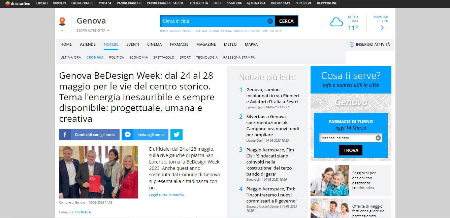The height and width of the screenshot is (218, 450).
Task: Select Palermo city quick link
Action: (x=201, y=31)
